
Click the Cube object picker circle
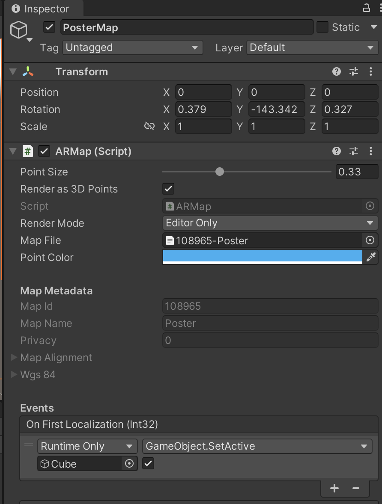point(129,463)
